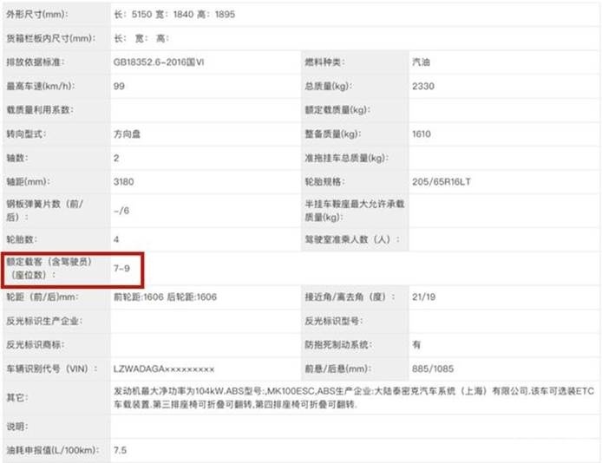Select the overhang value 885/1085
The image size is (602, 463).
pyautogui.click(x=433, y=368)
